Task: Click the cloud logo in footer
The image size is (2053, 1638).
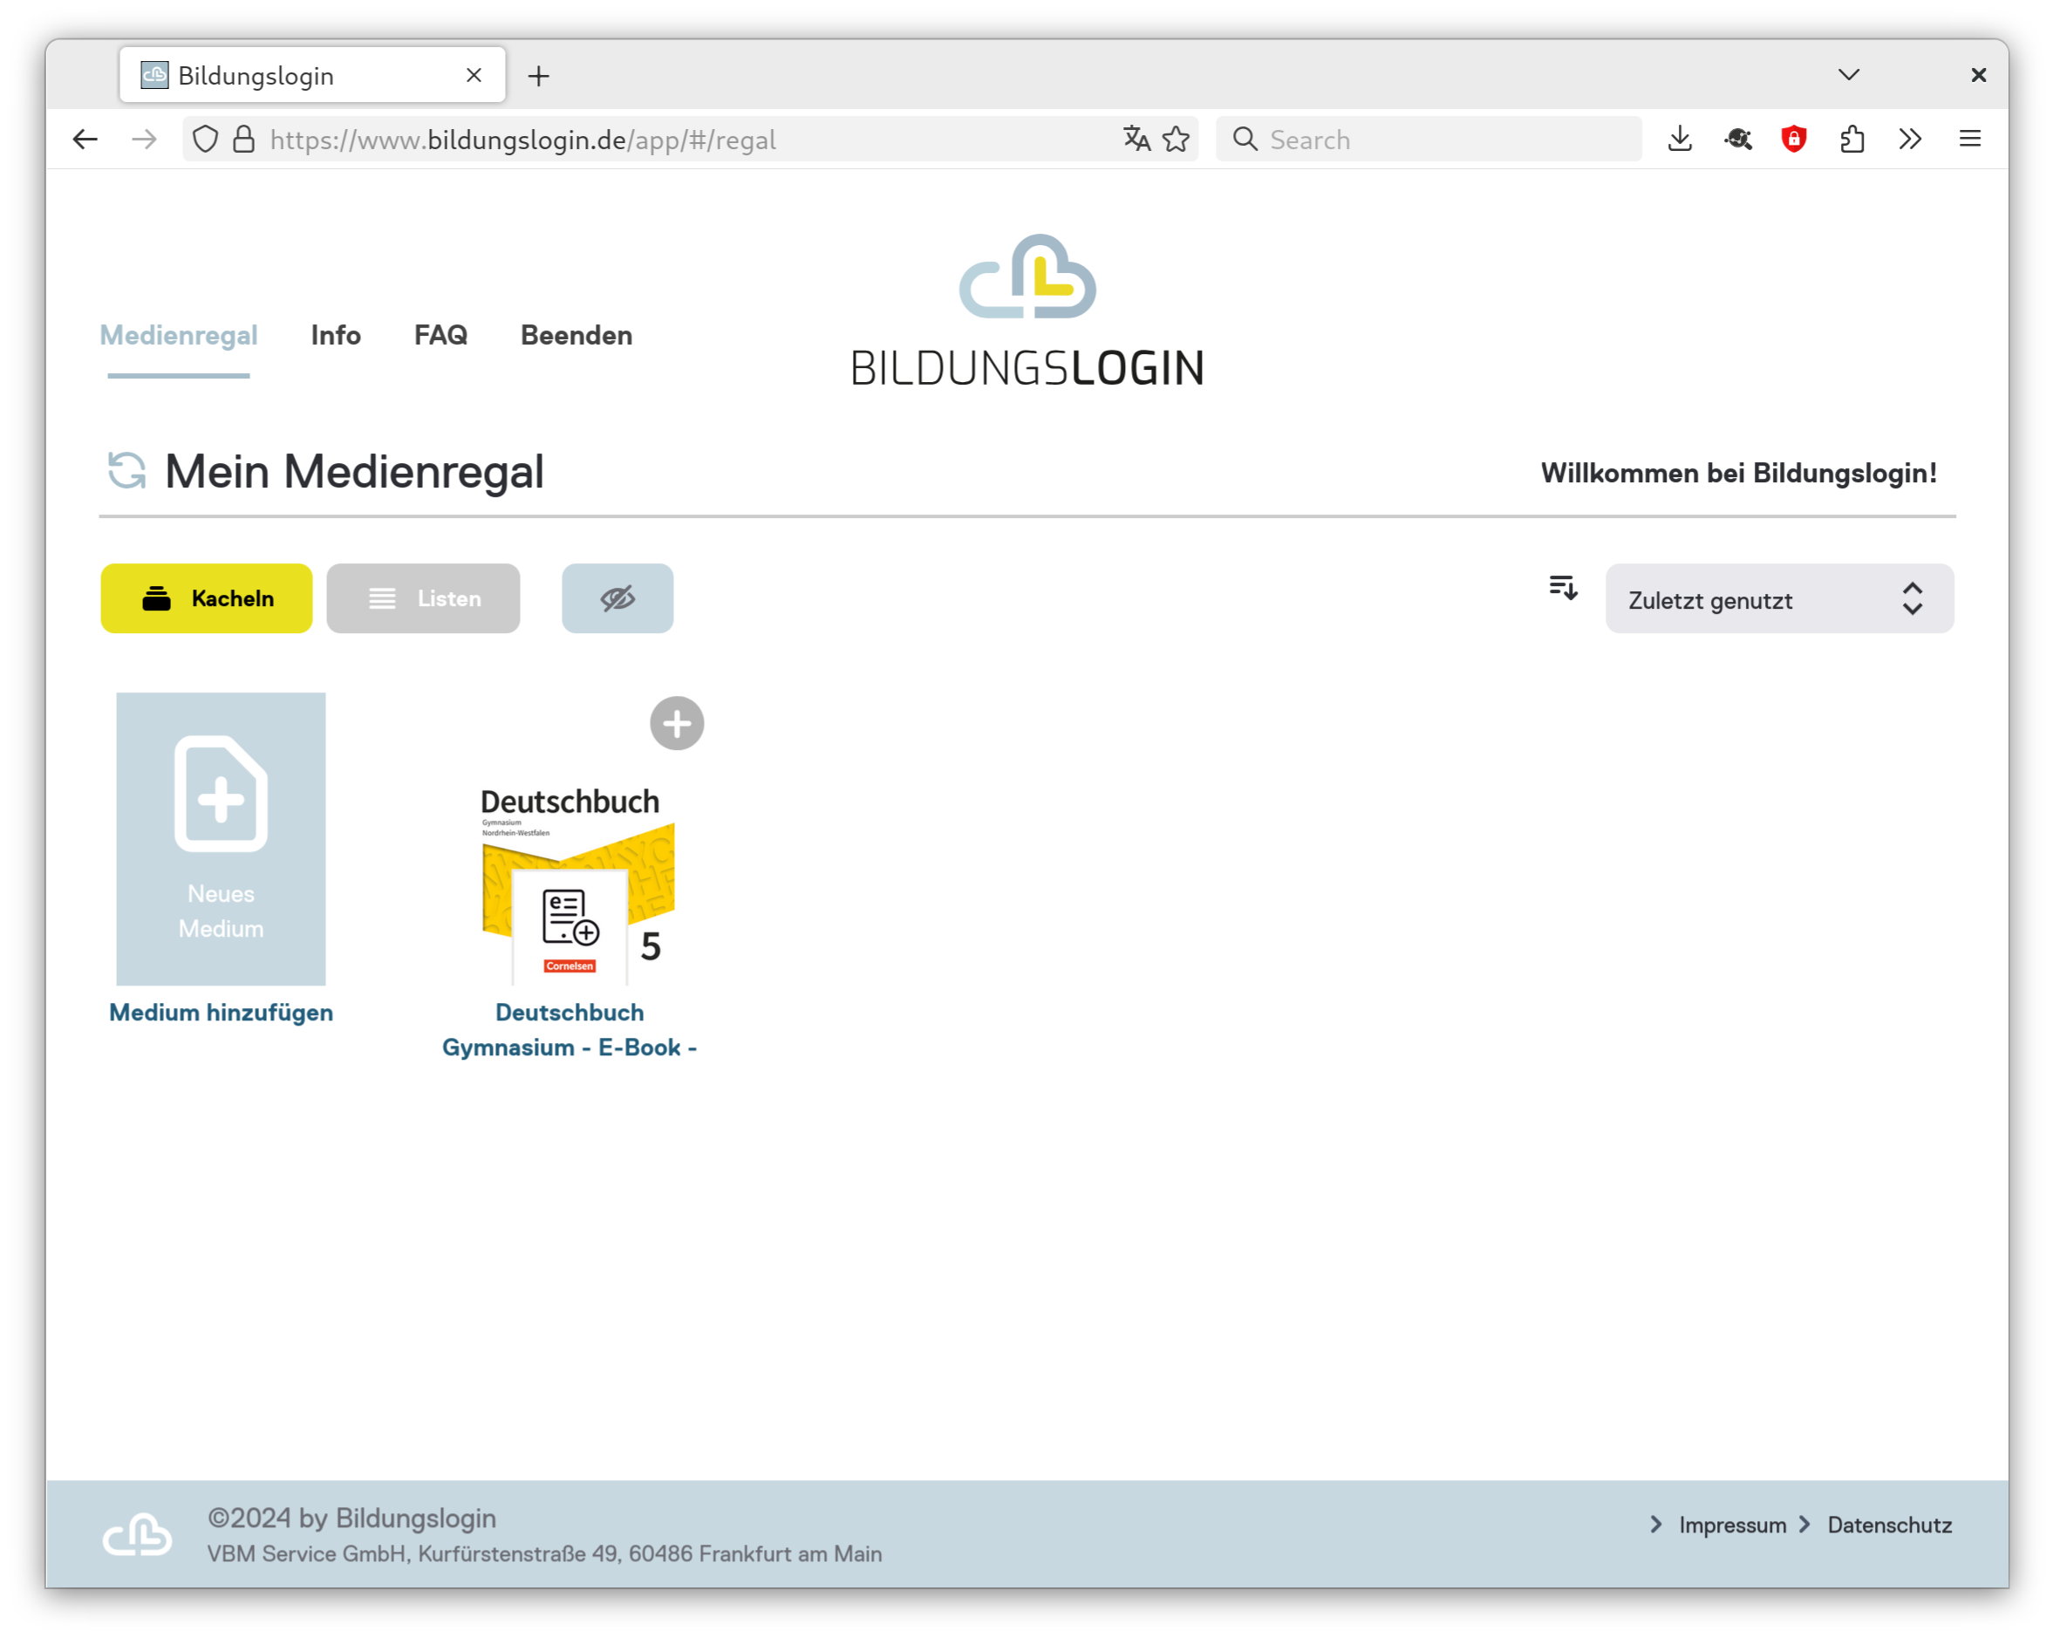Action: pyautogui.click(x=137, y=1533)
